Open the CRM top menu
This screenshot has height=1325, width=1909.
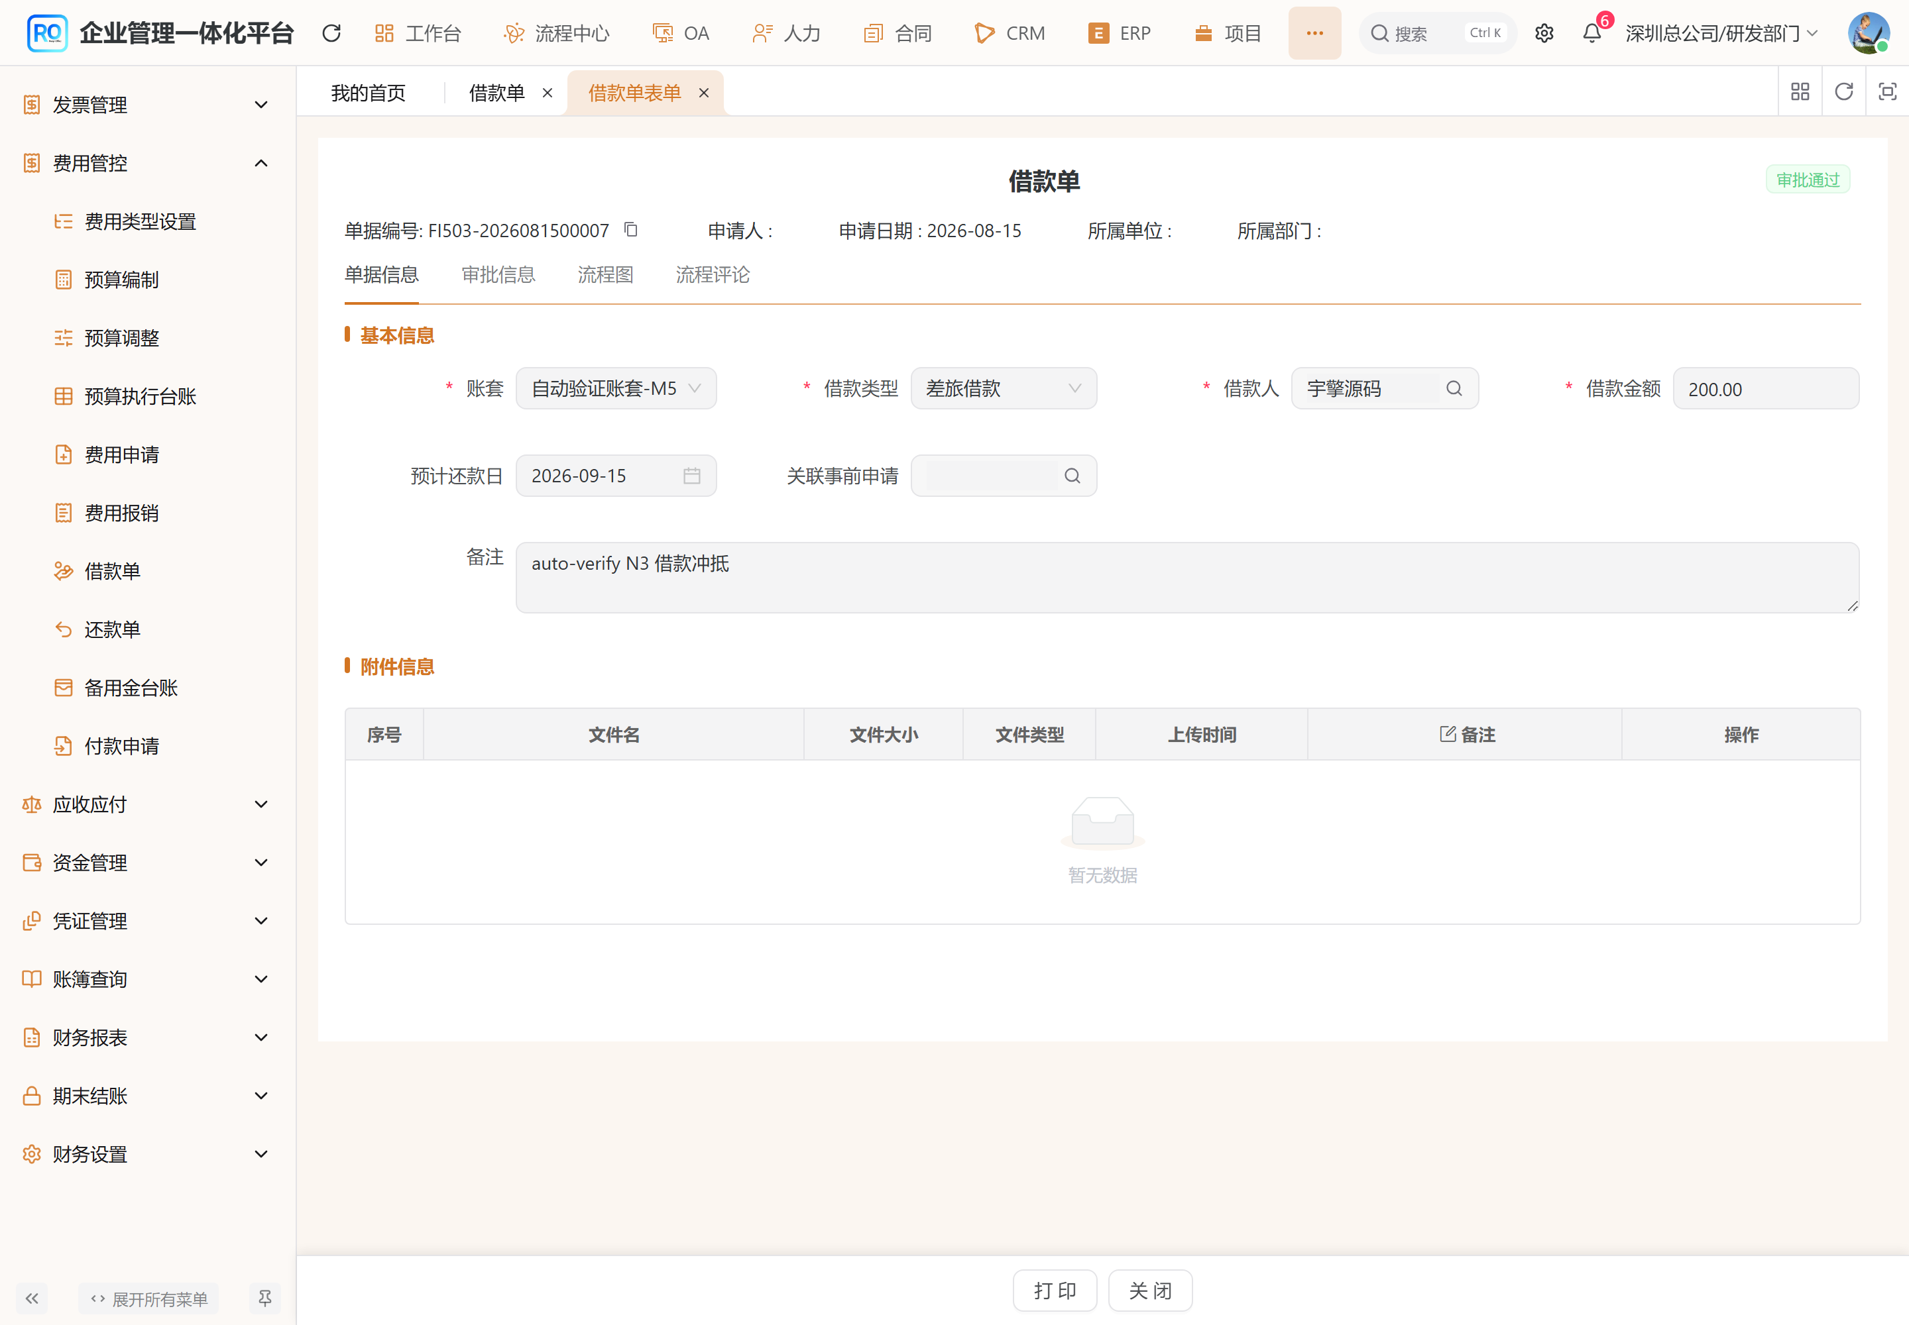[1010, 33]
